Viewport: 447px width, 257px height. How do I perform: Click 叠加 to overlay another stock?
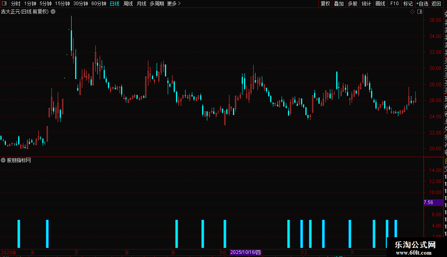pos(339,4)
